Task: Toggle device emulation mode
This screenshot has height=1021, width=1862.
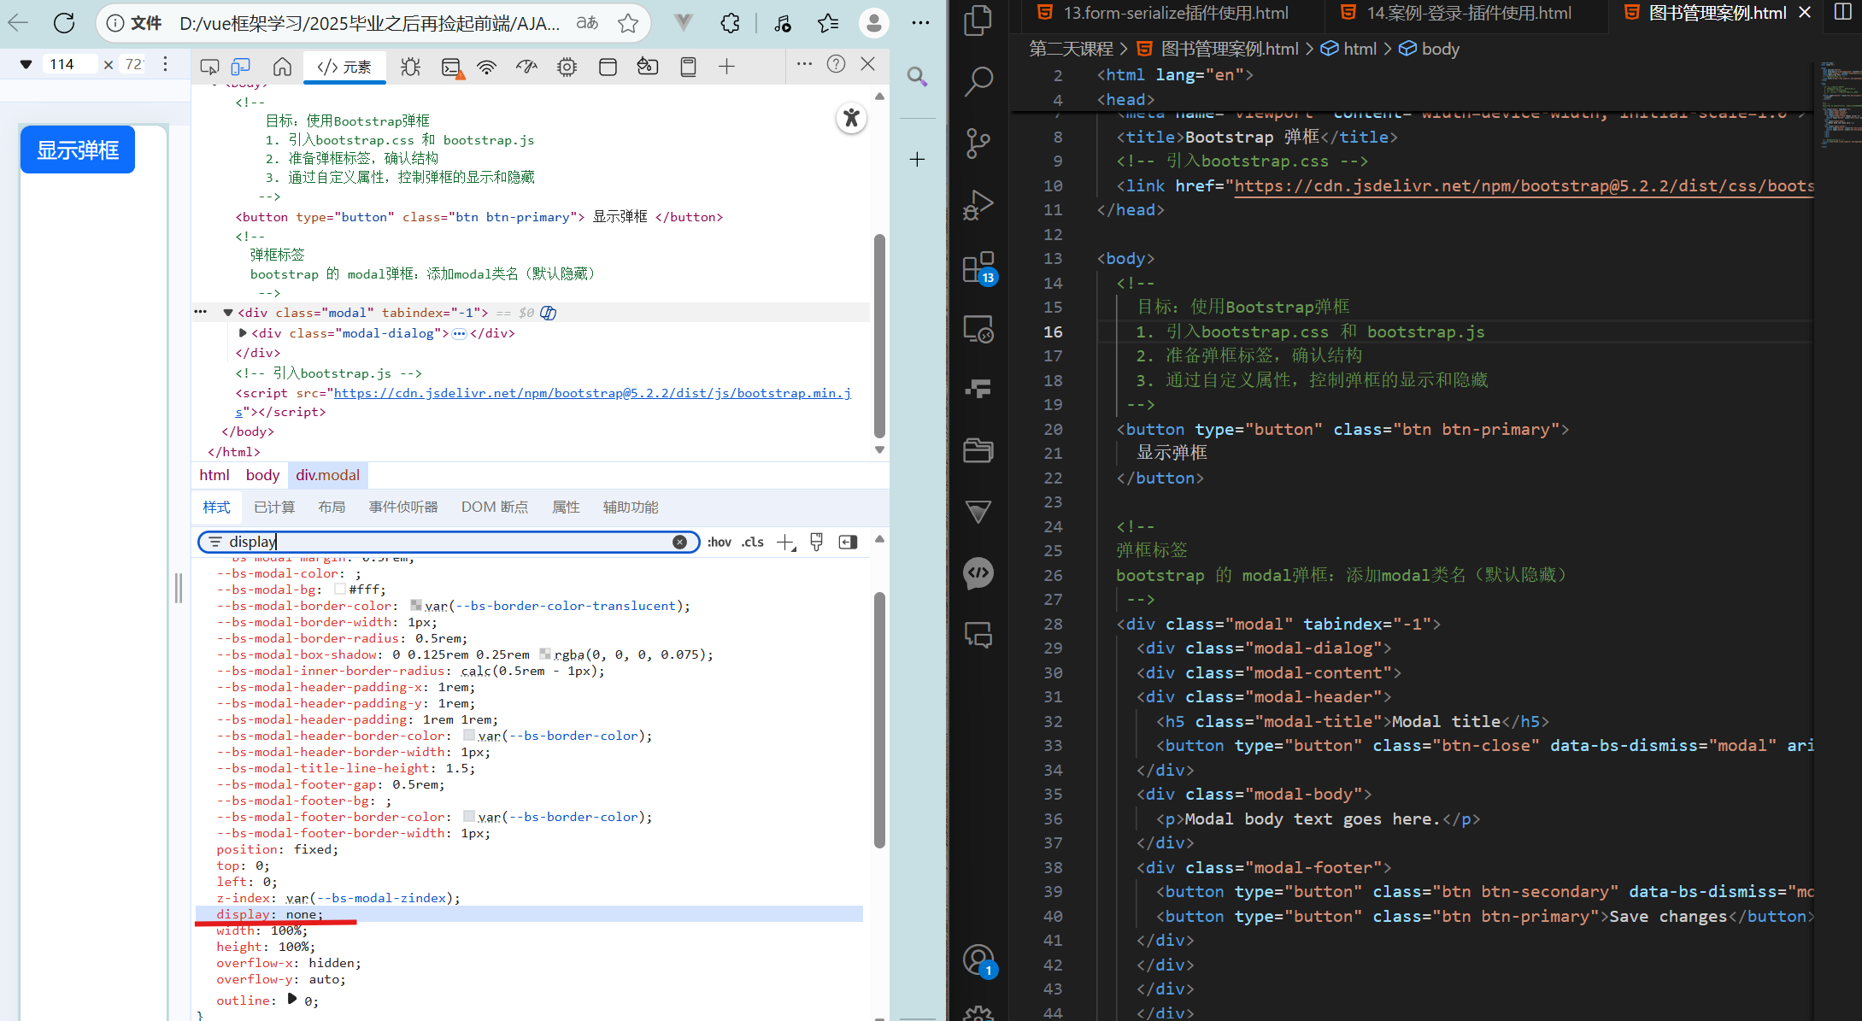Action: click(242, 67)
